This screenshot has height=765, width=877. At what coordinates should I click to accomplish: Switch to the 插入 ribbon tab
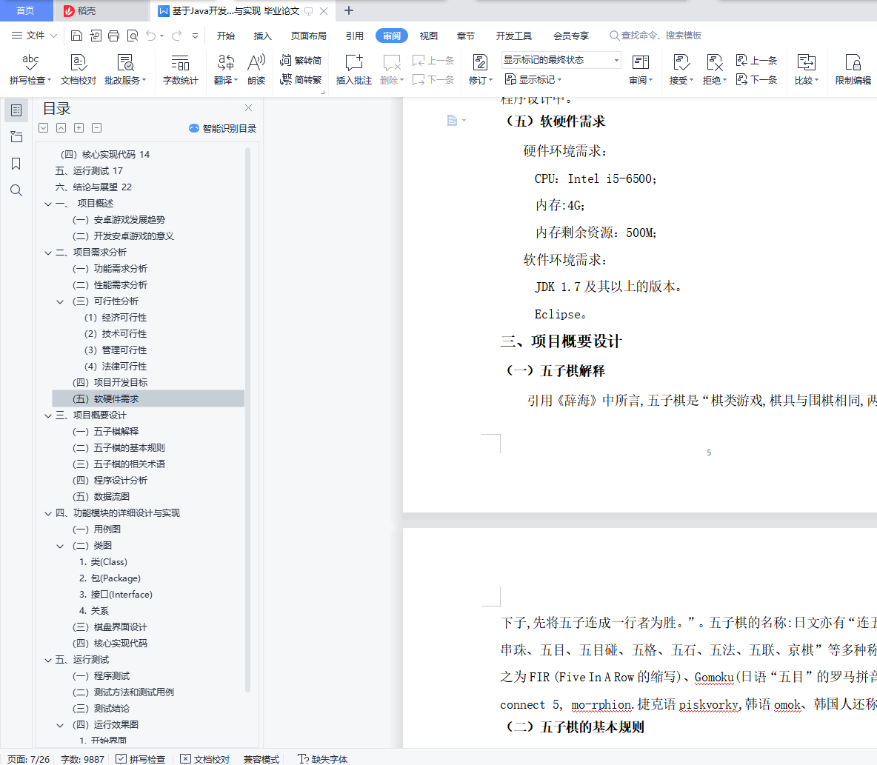(262, 36)
